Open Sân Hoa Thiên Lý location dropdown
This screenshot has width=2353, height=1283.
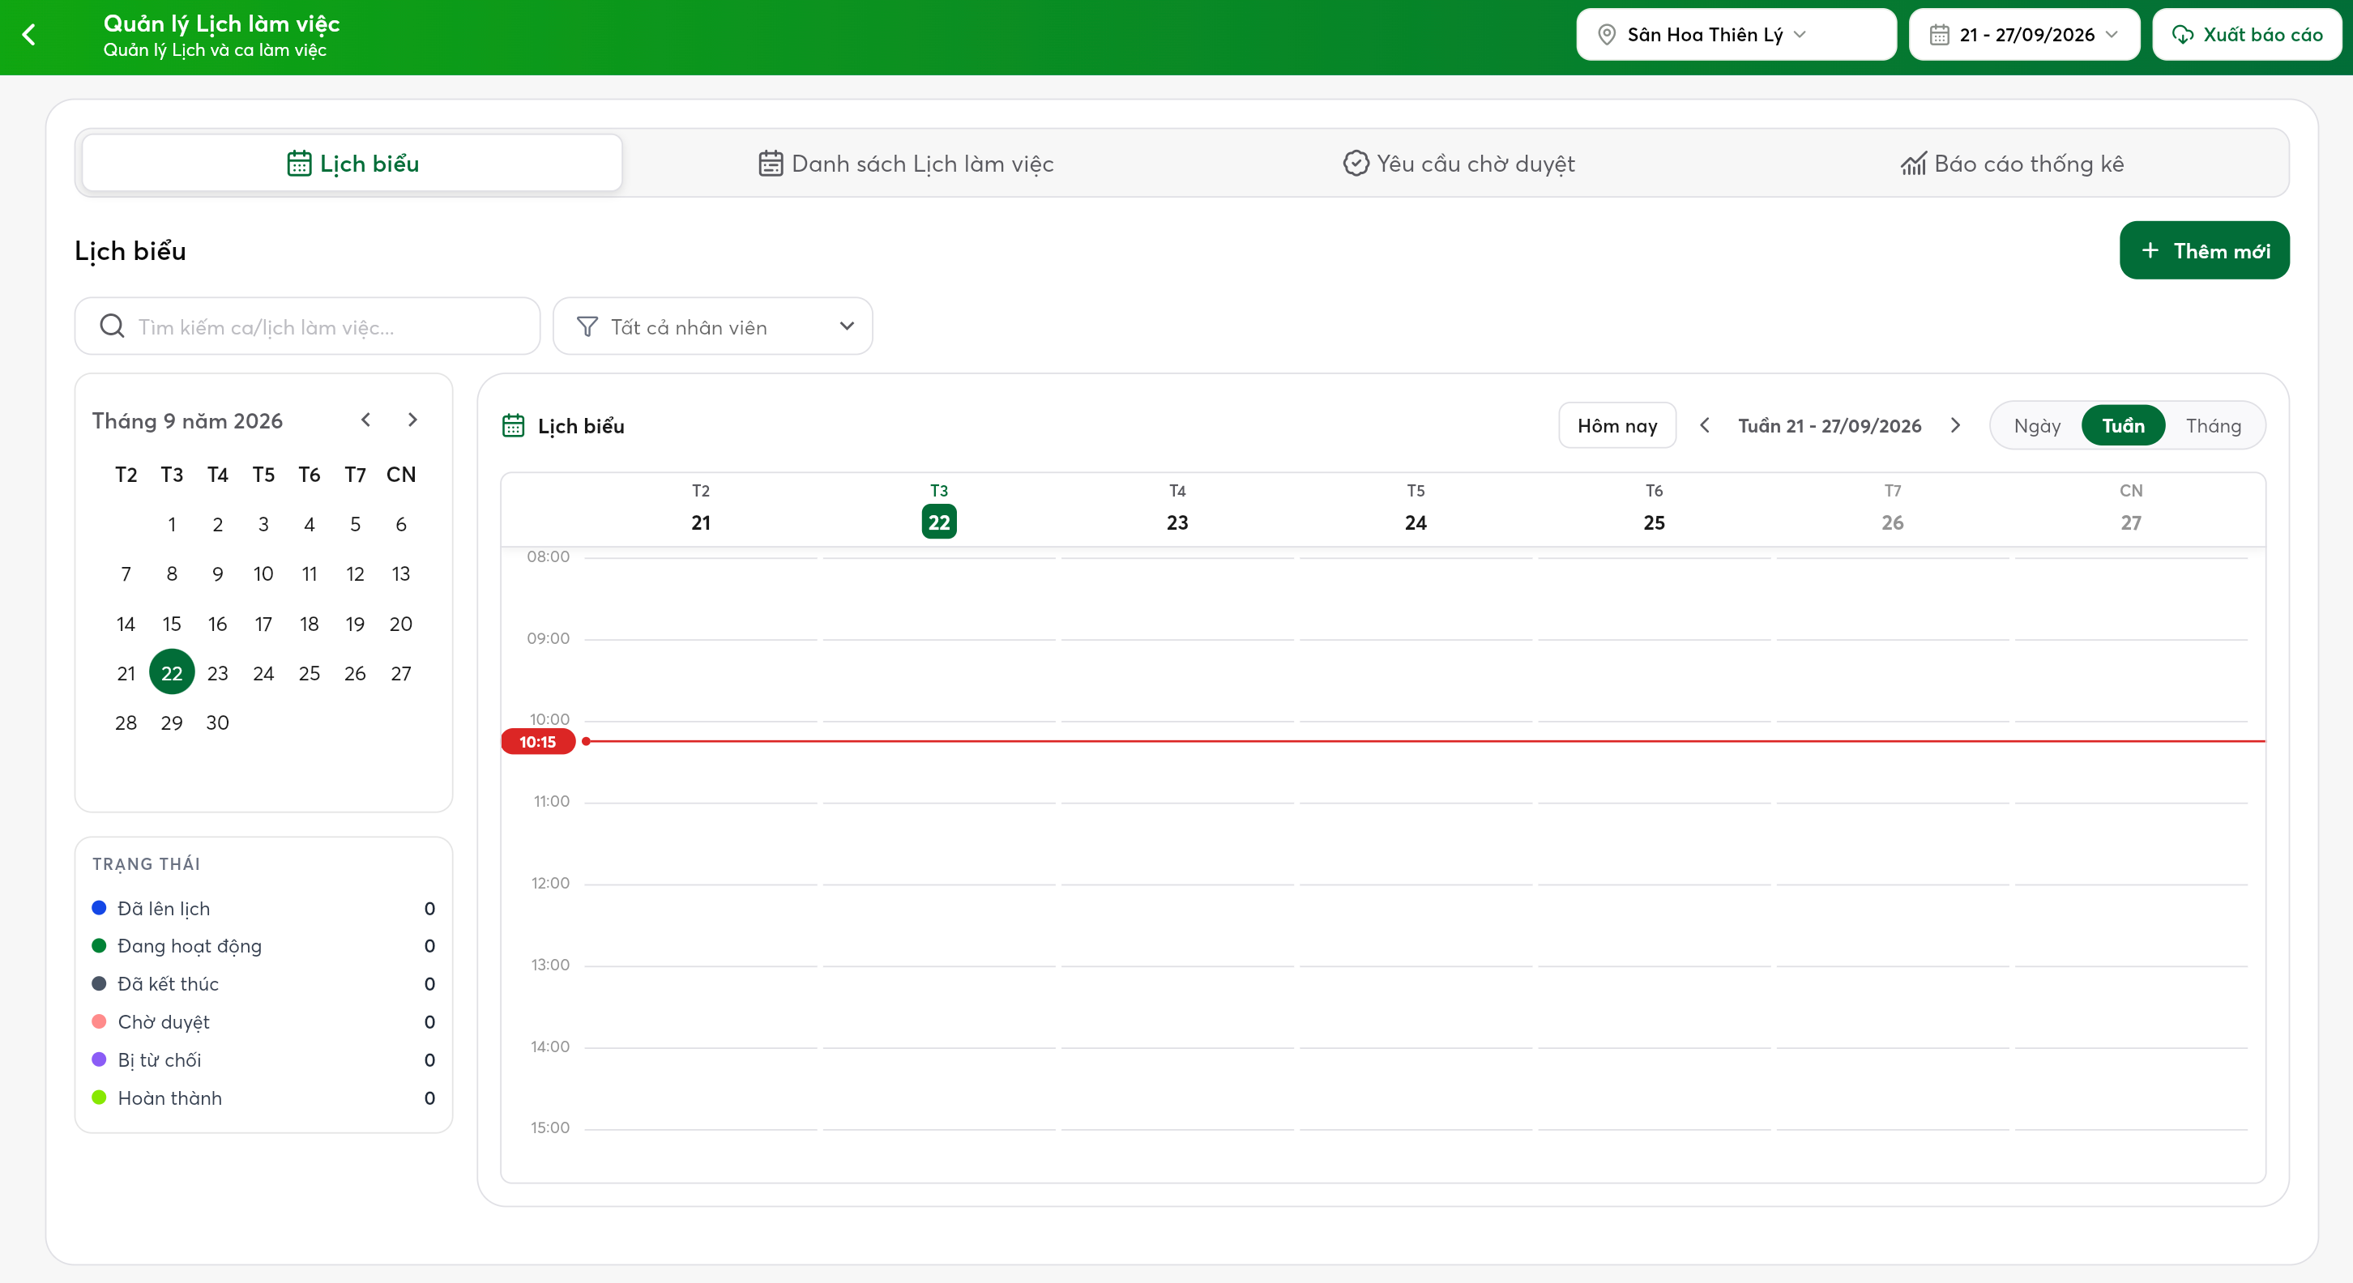[x=1736, y=35]
